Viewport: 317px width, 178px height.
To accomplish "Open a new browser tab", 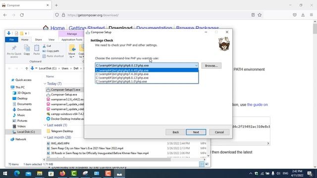I will pos(56,5).
